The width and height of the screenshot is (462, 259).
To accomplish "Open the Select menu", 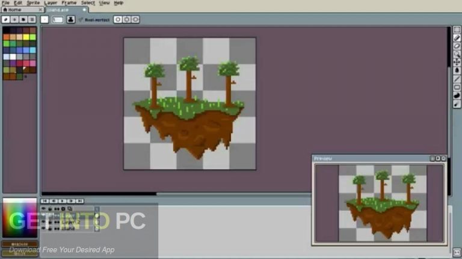I will point(88,2).
